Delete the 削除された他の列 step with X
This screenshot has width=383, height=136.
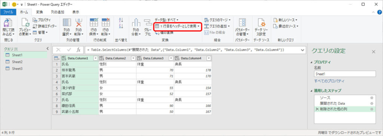(x=317, y=110)
